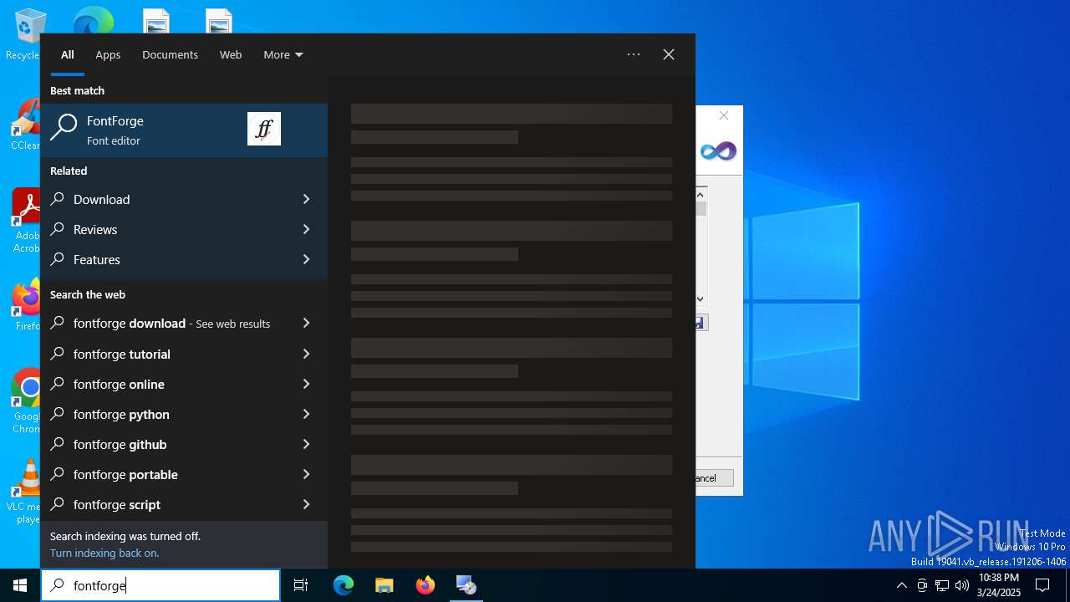The width and height of the screenshot is (1070, 602).
Task: Select the Features related search
Action: (x=184, y=259)
